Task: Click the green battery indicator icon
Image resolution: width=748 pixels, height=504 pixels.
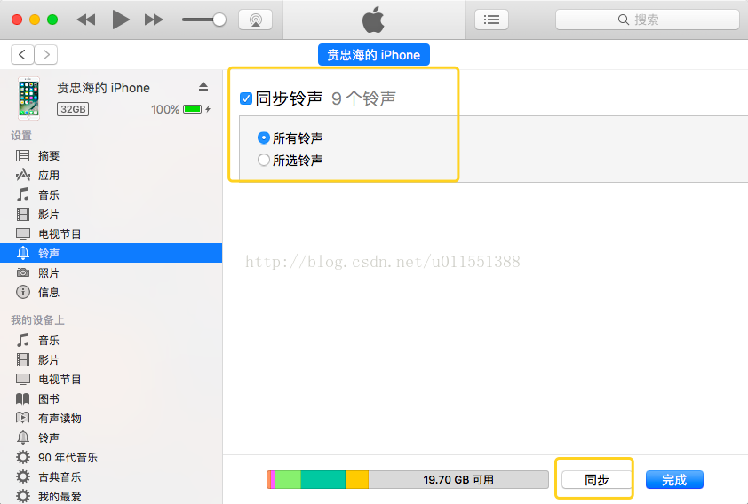Action: pos(193,109)
